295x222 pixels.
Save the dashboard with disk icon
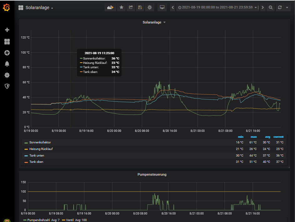coord(140,8)
